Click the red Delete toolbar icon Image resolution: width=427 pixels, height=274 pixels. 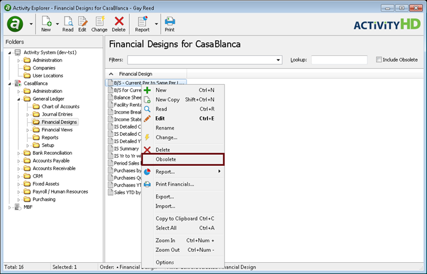[119, 24]
